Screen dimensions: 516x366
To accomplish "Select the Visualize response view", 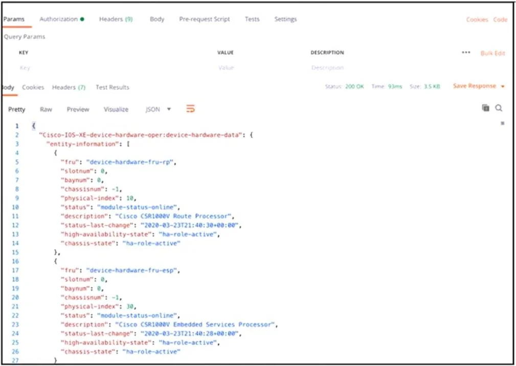I will (x=116, y=109).
